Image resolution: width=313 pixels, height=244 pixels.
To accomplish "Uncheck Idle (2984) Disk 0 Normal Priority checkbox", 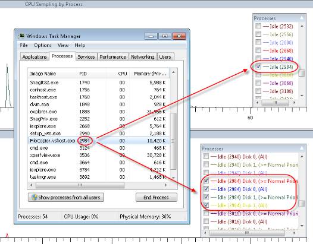I will (x=206, y=180).
